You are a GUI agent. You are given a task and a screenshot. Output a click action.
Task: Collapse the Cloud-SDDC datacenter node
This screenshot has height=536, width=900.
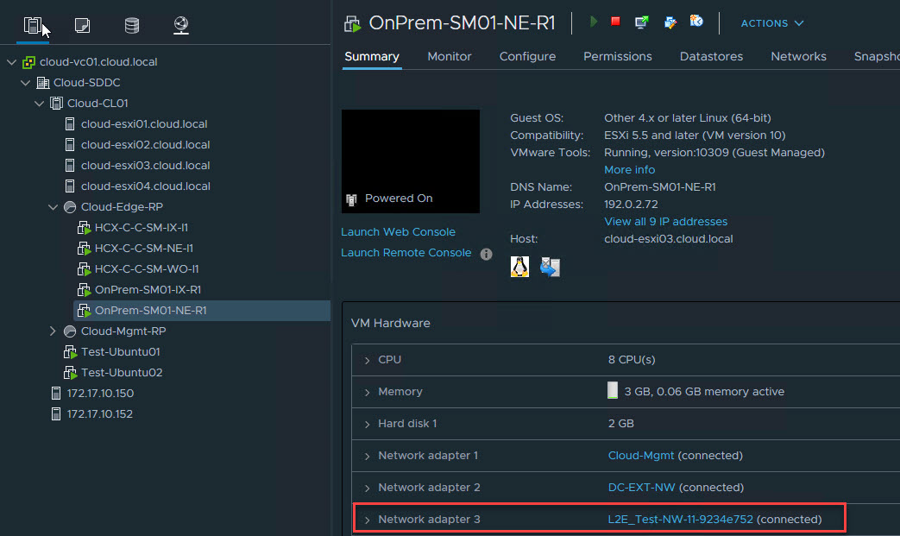click(x=25, y=83)
